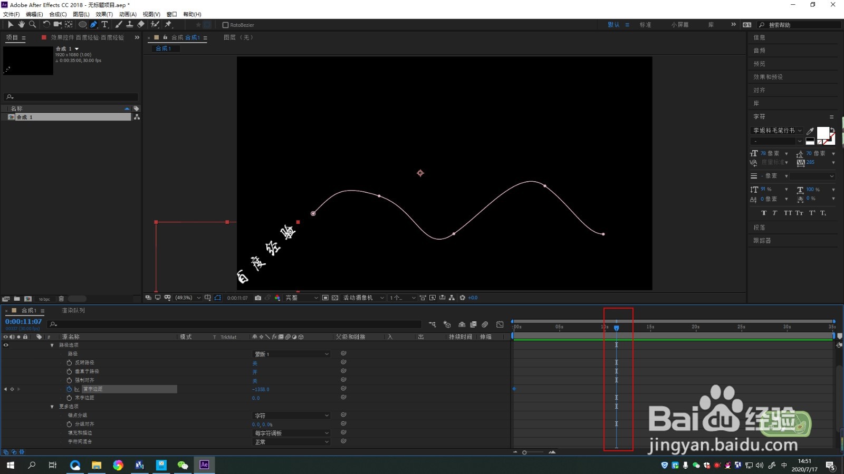Select the Horizontal Type tool
Image resolution: width=844 pixels, height=474 pixels.
[x=104, y=24]
